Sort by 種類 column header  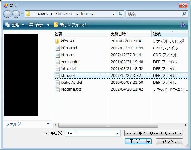170,34
